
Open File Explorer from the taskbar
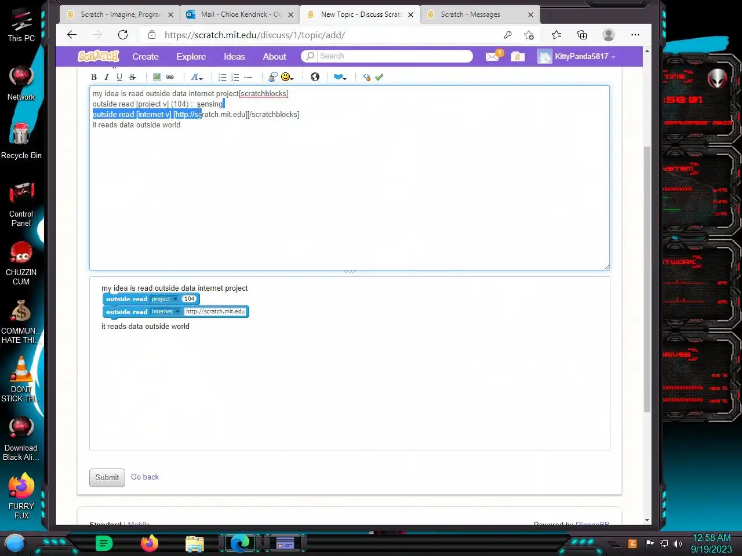194,543
